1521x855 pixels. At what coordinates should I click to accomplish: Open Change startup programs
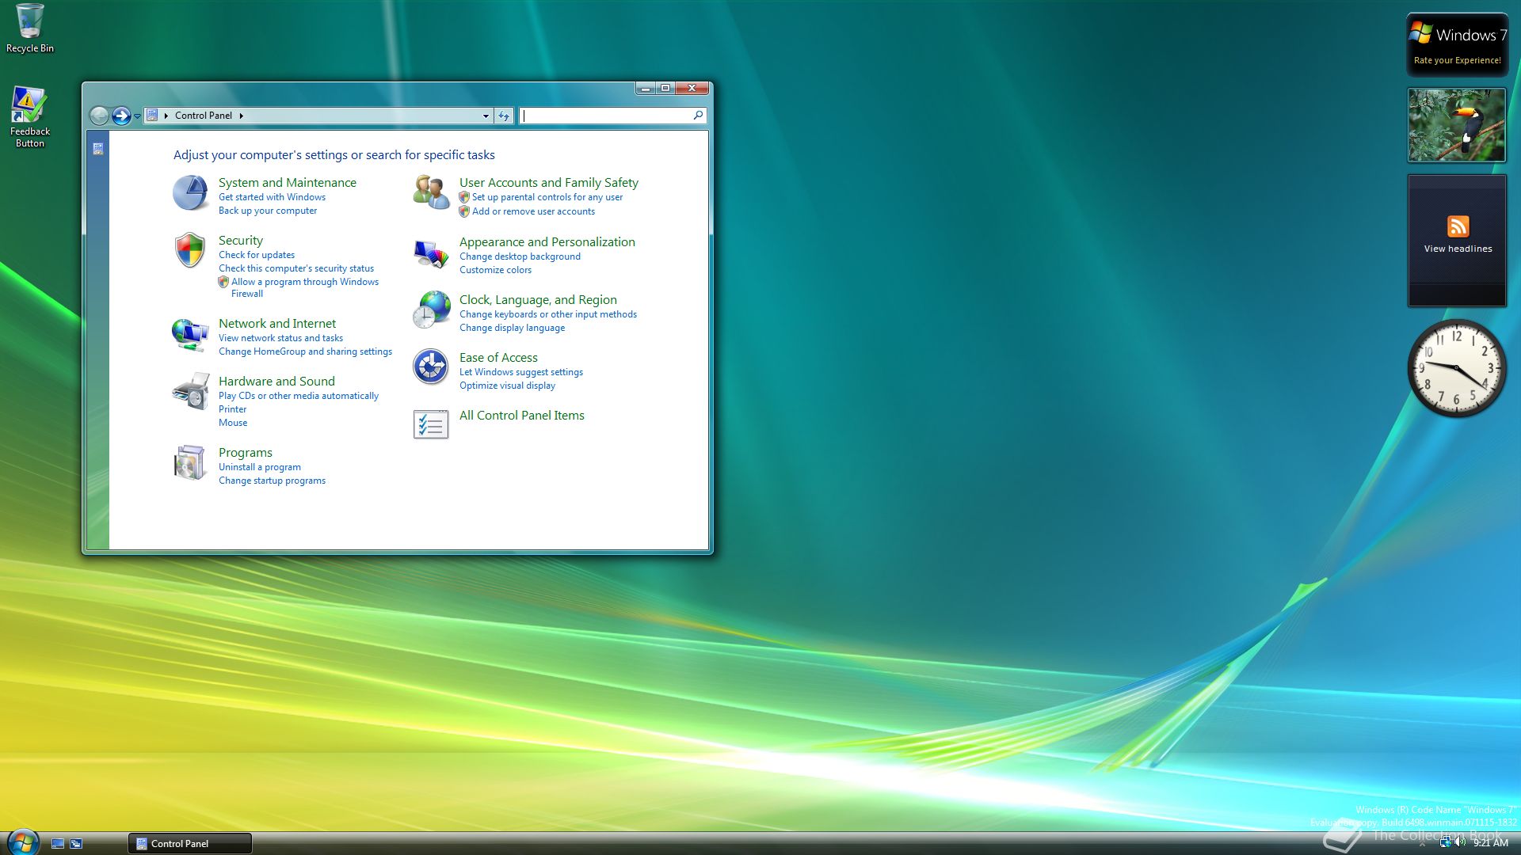(x=272, y=481)
